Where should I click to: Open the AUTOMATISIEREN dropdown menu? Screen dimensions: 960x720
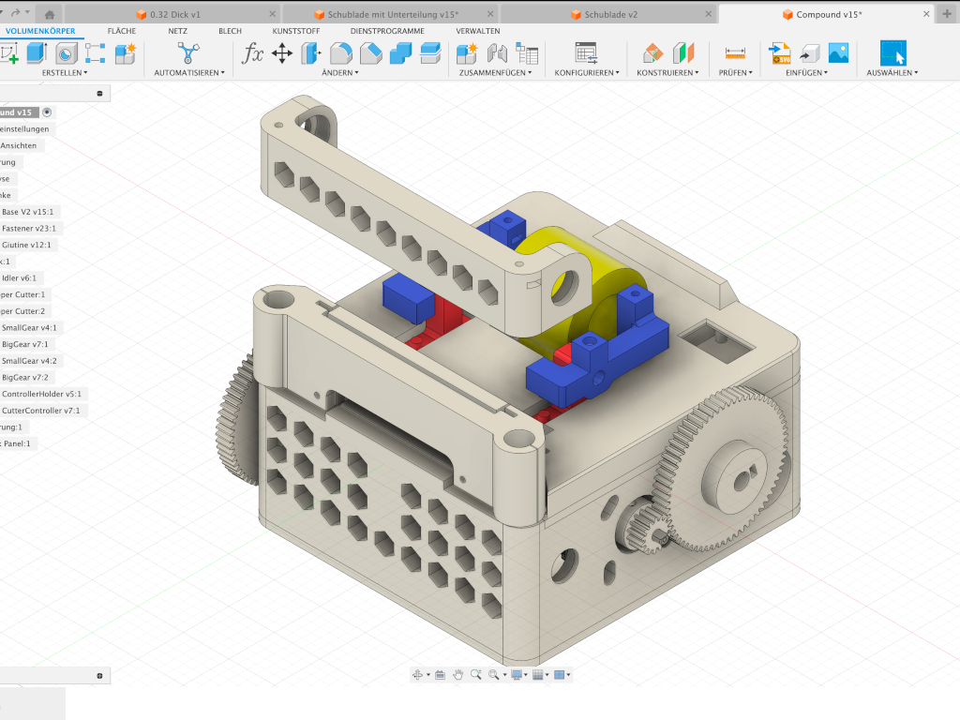pos(189,73)
